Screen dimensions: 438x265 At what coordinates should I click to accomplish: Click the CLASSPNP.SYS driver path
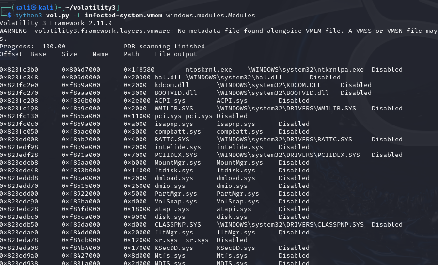(x=290, y=225)
